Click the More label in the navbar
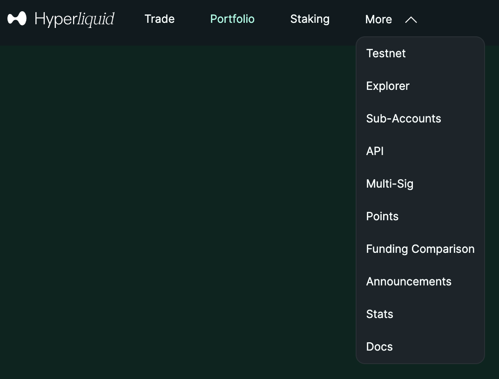Screen dimensions: 499x379 click(x=378, y=20)
